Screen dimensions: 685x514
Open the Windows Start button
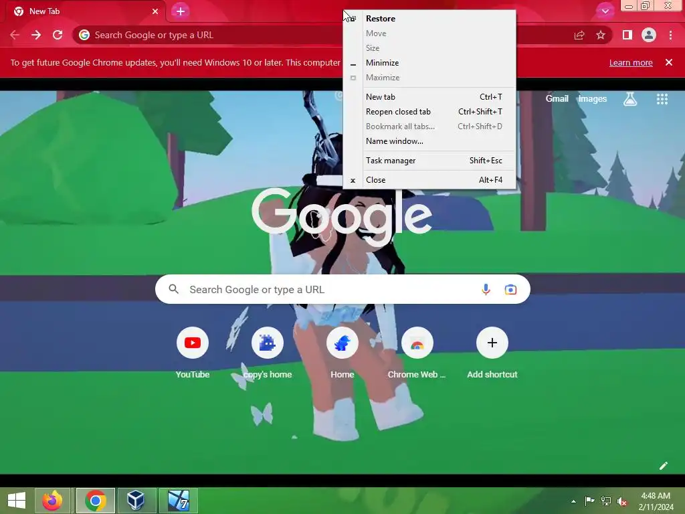pos(17,501)
